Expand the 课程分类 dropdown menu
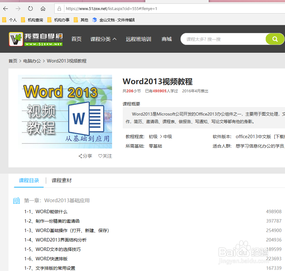The height and width of the screenshot is (271, 285). point(103,39)
